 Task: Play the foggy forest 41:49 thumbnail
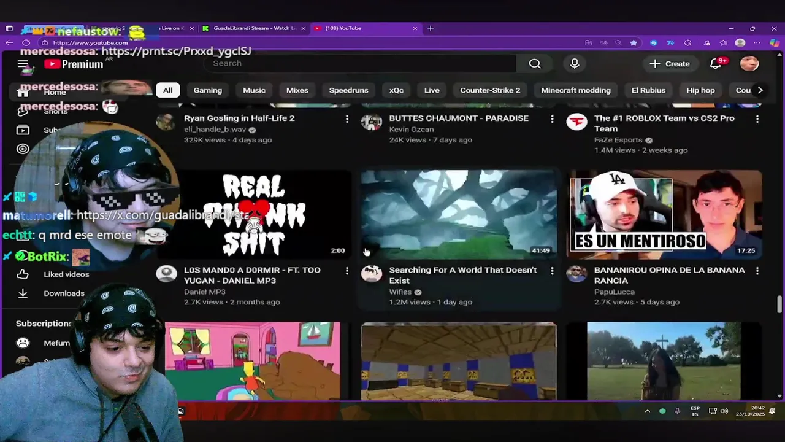pos(459,214)
